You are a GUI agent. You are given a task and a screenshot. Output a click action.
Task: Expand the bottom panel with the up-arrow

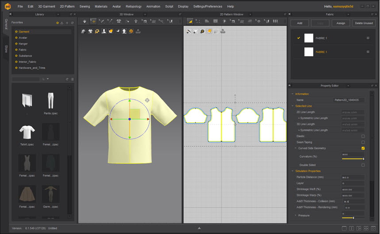(x=199, y=228)
